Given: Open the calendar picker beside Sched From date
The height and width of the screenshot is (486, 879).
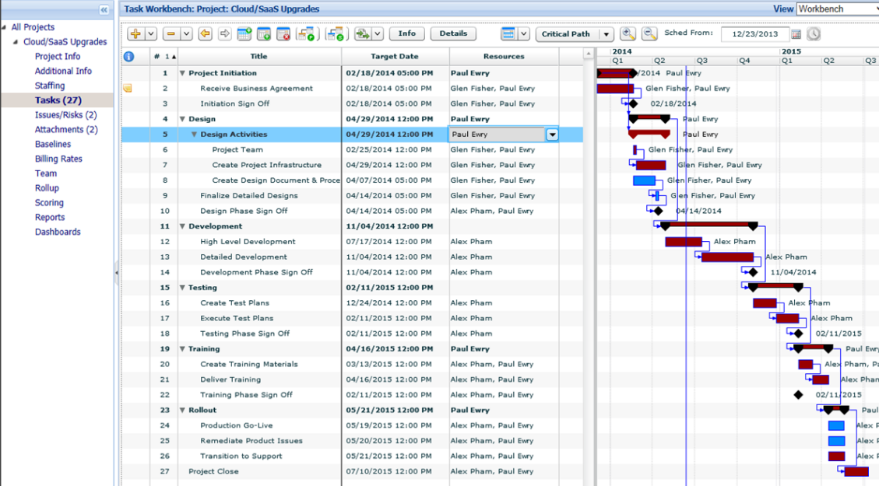Looking at the screenshot, I should [796, 34].
